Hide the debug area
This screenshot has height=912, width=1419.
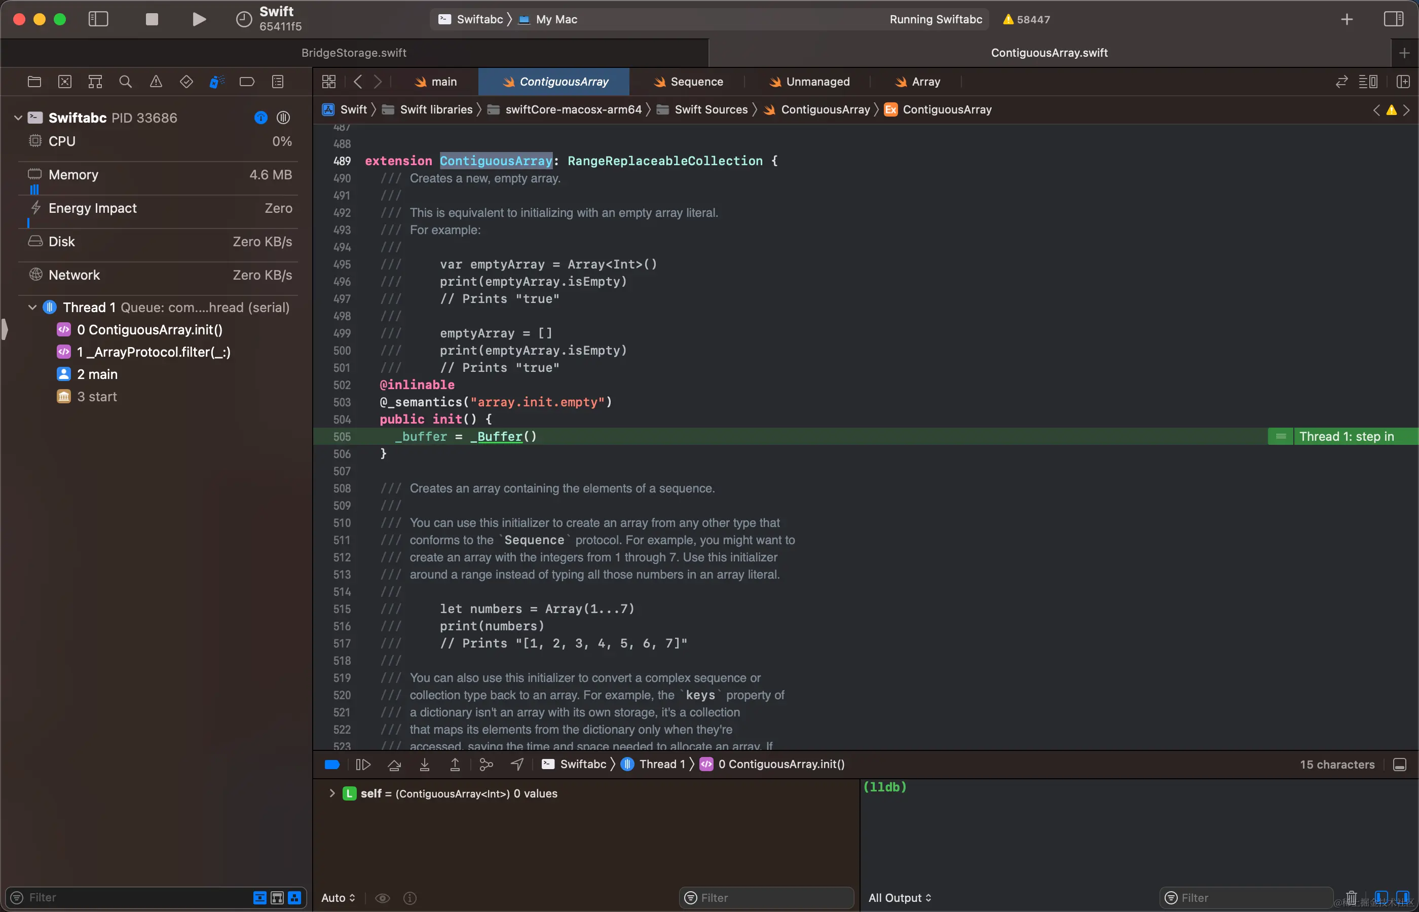click(1400, 765)
